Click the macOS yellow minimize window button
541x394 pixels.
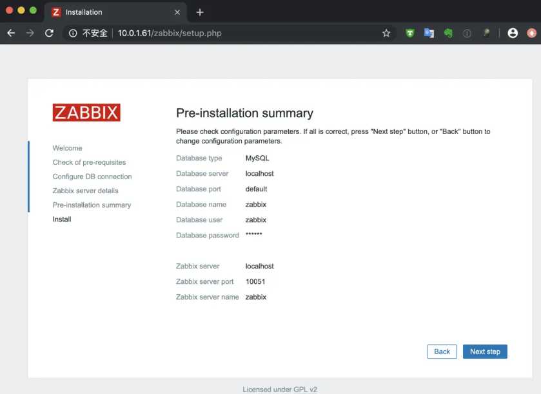[21, 10]
